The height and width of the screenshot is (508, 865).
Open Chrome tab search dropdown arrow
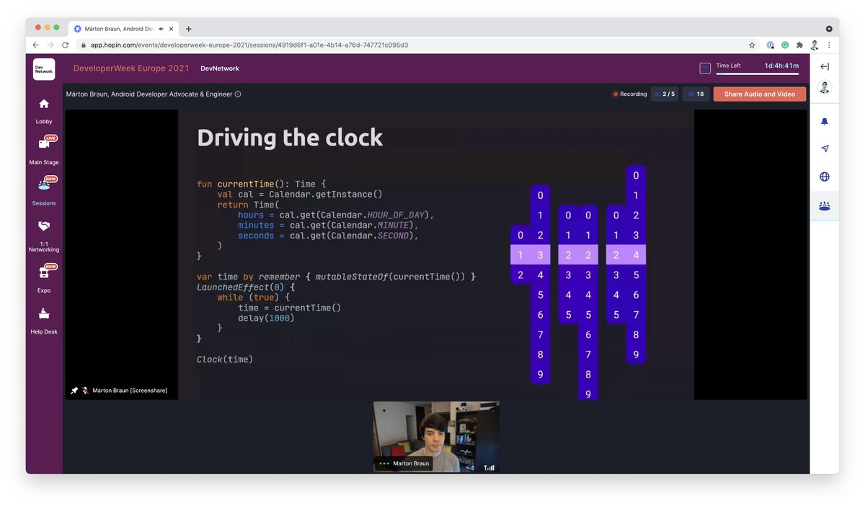click(x=829, y=29)
